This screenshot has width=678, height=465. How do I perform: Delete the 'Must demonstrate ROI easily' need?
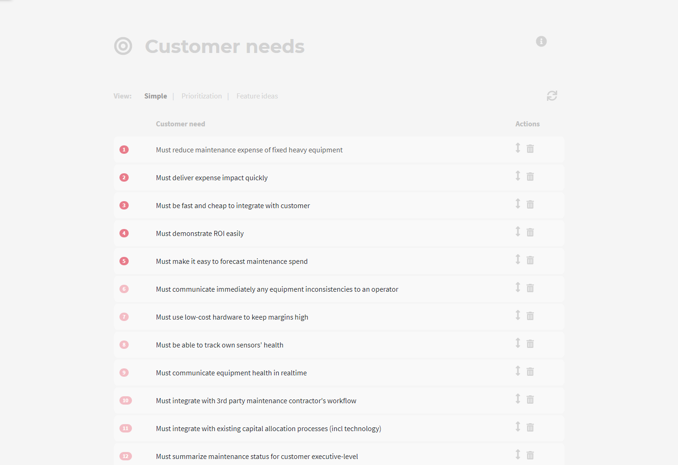pyautogui.click(x=530, y=232)
